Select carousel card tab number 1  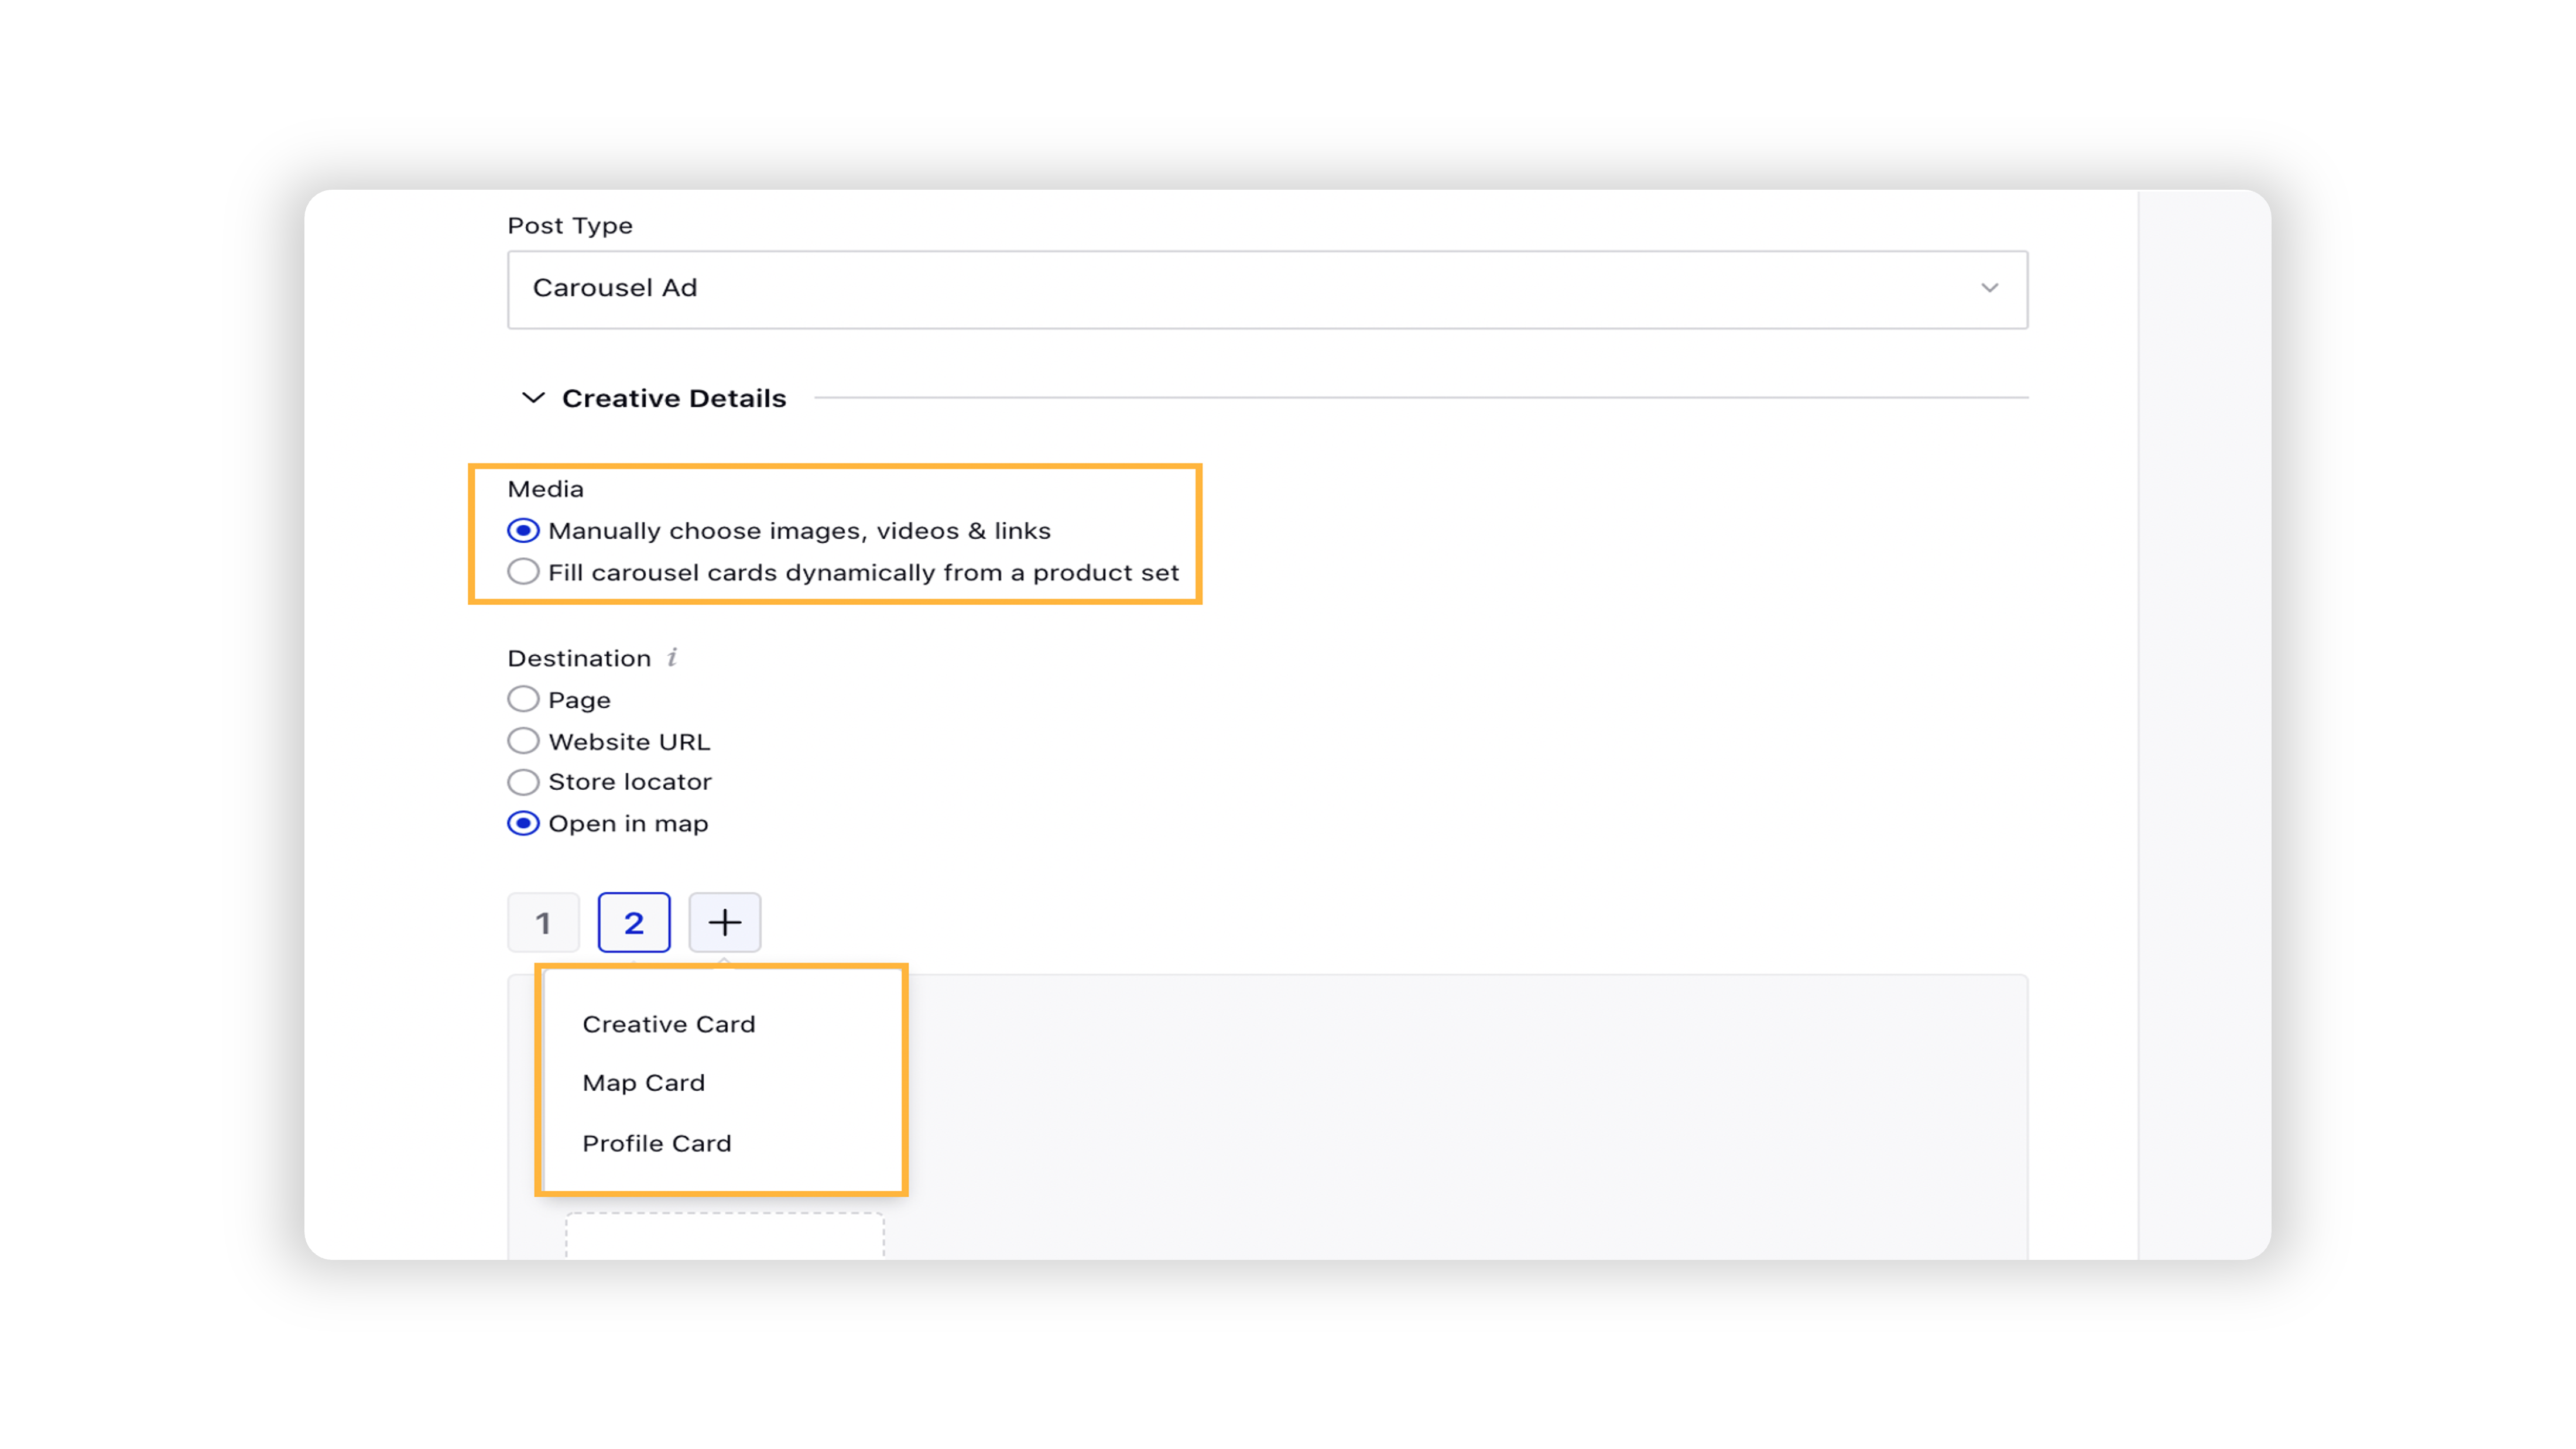(x=543, y=922)
